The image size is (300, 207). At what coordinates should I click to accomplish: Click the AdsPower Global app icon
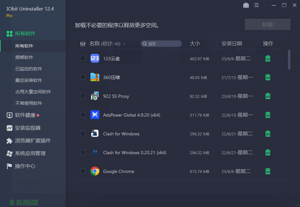pos(95,115)
